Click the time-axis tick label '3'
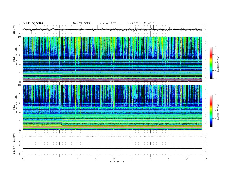231x178 pixels. click(x=78, y=159)
